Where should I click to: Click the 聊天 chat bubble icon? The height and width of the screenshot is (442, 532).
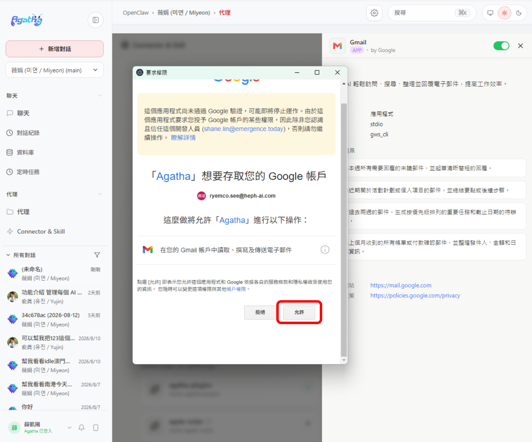(10, 113)
